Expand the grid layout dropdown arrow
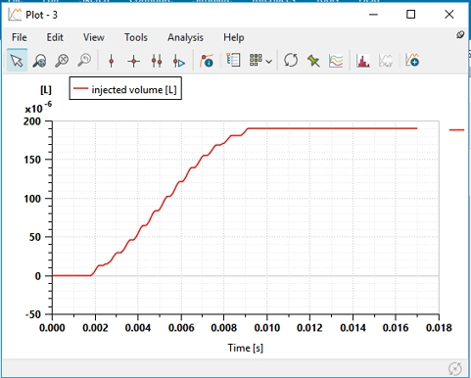The height and width of the screenshot is (378, 471). [x=269, y=62]
